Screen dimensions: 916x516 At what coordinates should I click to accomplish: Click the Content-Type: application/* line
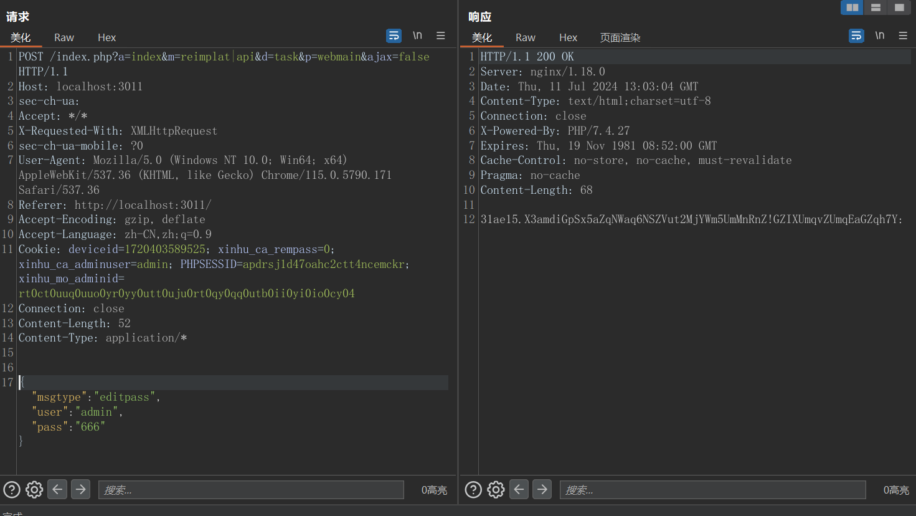point(103,338)
